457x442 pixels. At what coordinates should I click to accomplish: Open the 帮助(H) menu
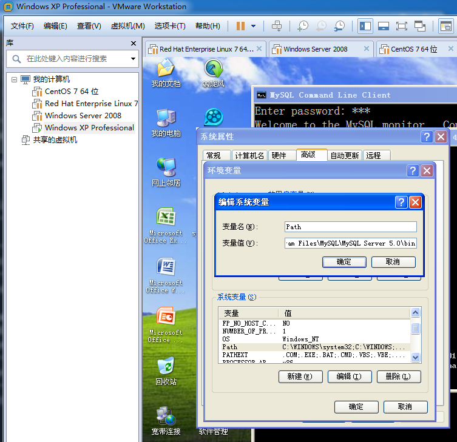[208, 26]
